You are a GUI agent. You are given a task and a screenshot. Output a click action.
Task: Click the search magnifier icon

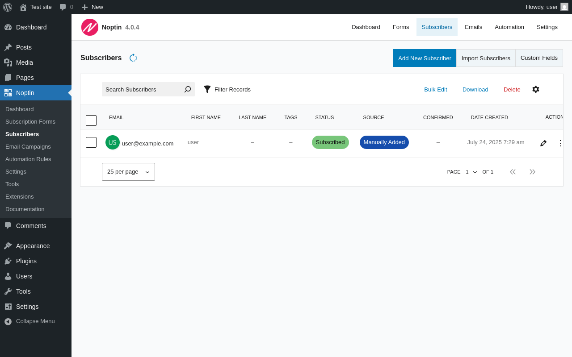tap(188, 89)
